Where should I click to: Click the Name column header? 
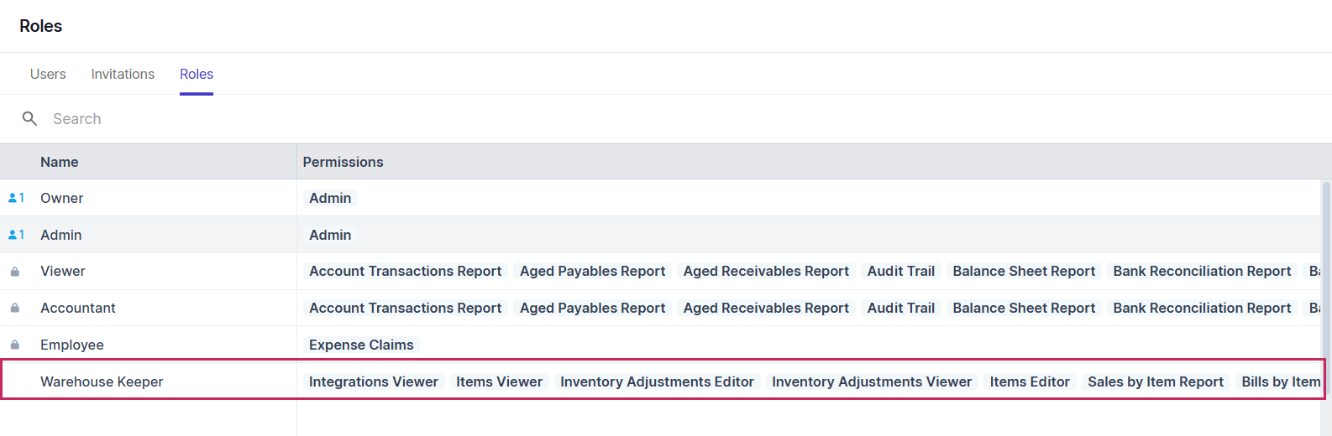click(x=60, y=162)
